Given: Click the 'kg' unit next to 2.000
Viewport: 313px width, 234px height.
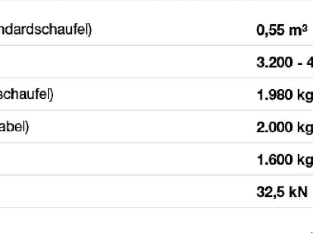Looking at the screenshot, I should point(304,128).
